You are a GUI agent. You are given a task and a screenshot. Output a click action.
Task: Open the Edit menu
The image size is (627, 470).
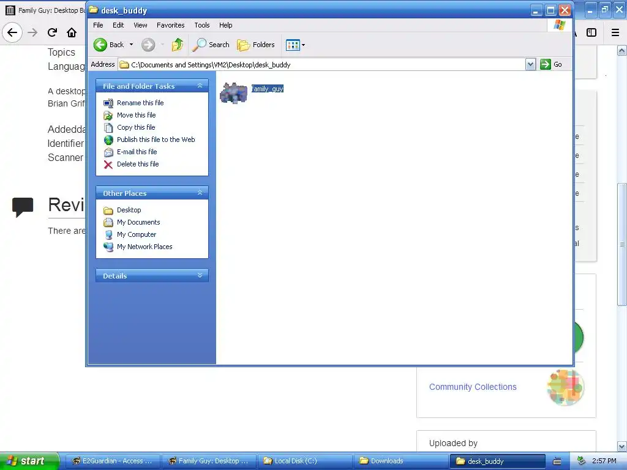pyautogui.click(x=118, y=25)
